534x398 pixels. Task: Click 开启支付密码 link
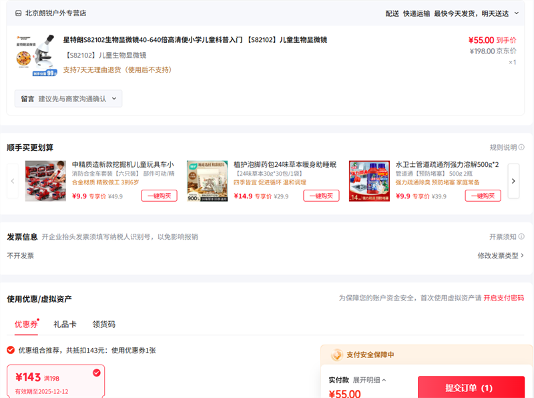tap(503, 298)
